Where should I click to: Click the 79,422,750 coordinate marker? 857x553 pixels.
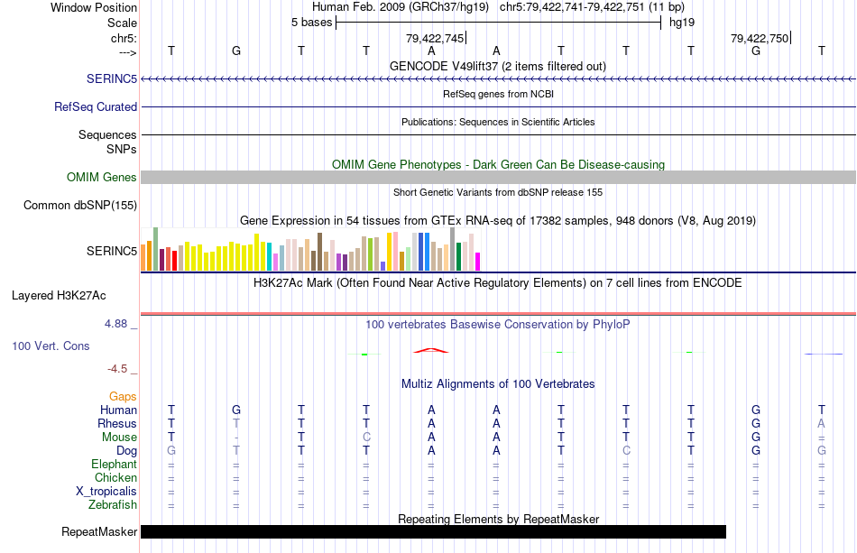coord(760,38)
